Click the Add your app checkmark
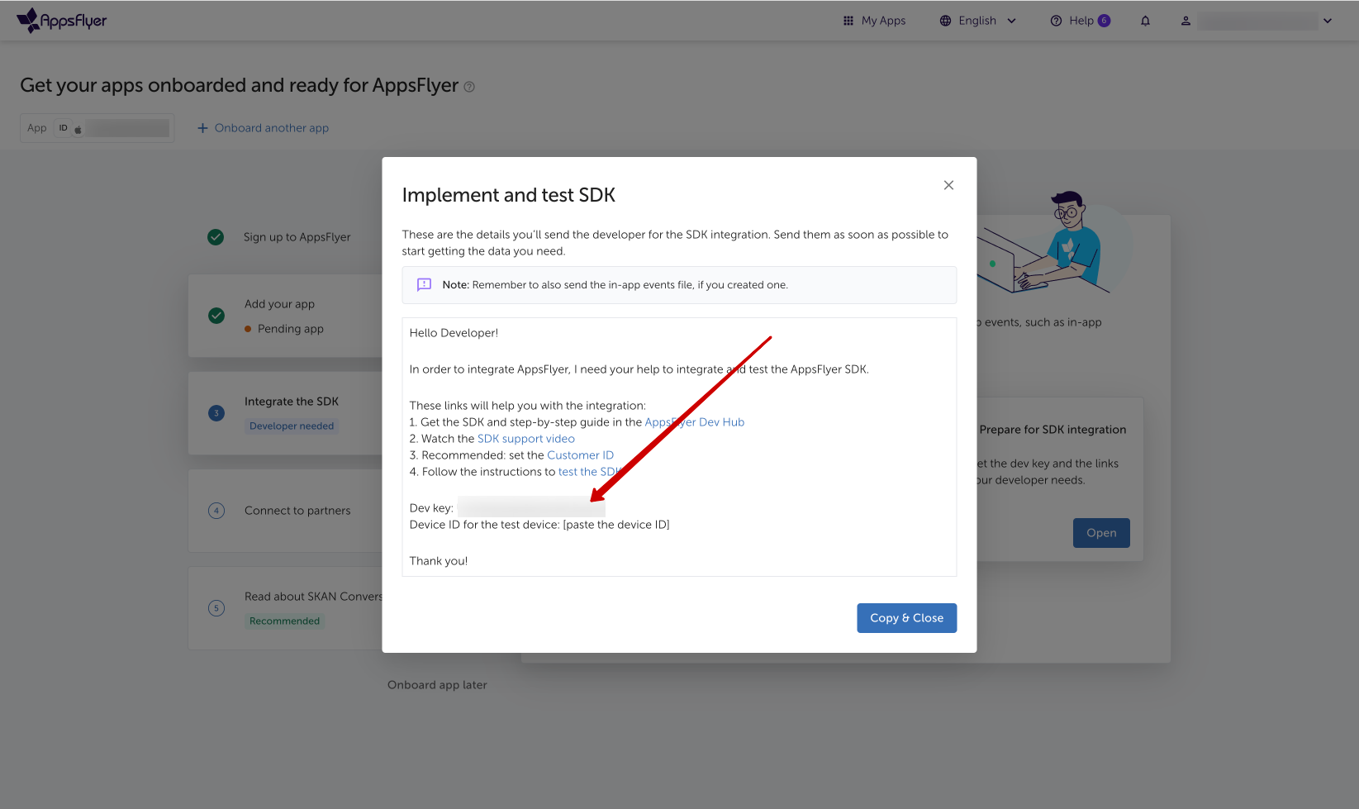This screenshot has width=1359, height=809. tap(216, 316)
